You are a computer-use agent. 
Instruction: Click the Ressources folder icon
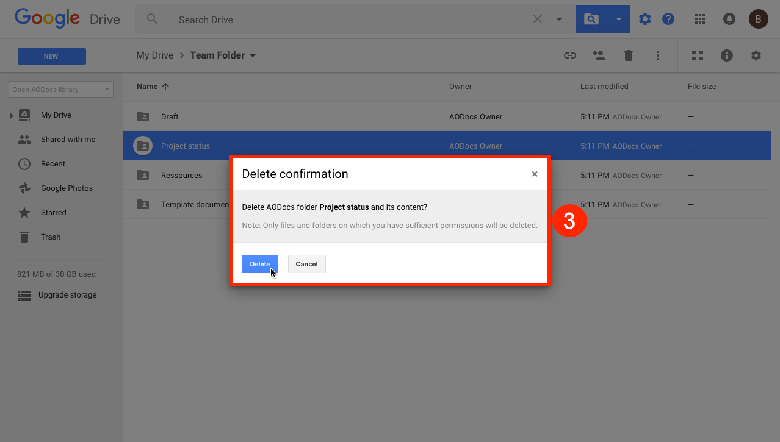coord(143,175)
